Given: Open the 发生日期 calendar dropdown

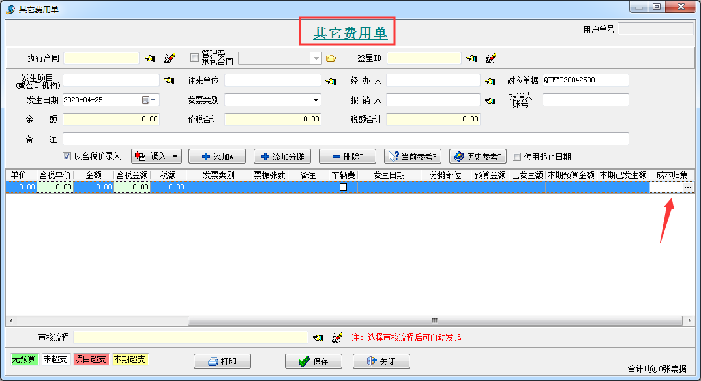Looking at the screenshot, I should (150, 100).
